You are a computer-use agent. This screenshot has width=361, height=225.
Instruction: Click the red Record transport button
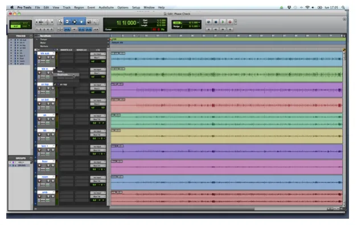pos(230,22)
